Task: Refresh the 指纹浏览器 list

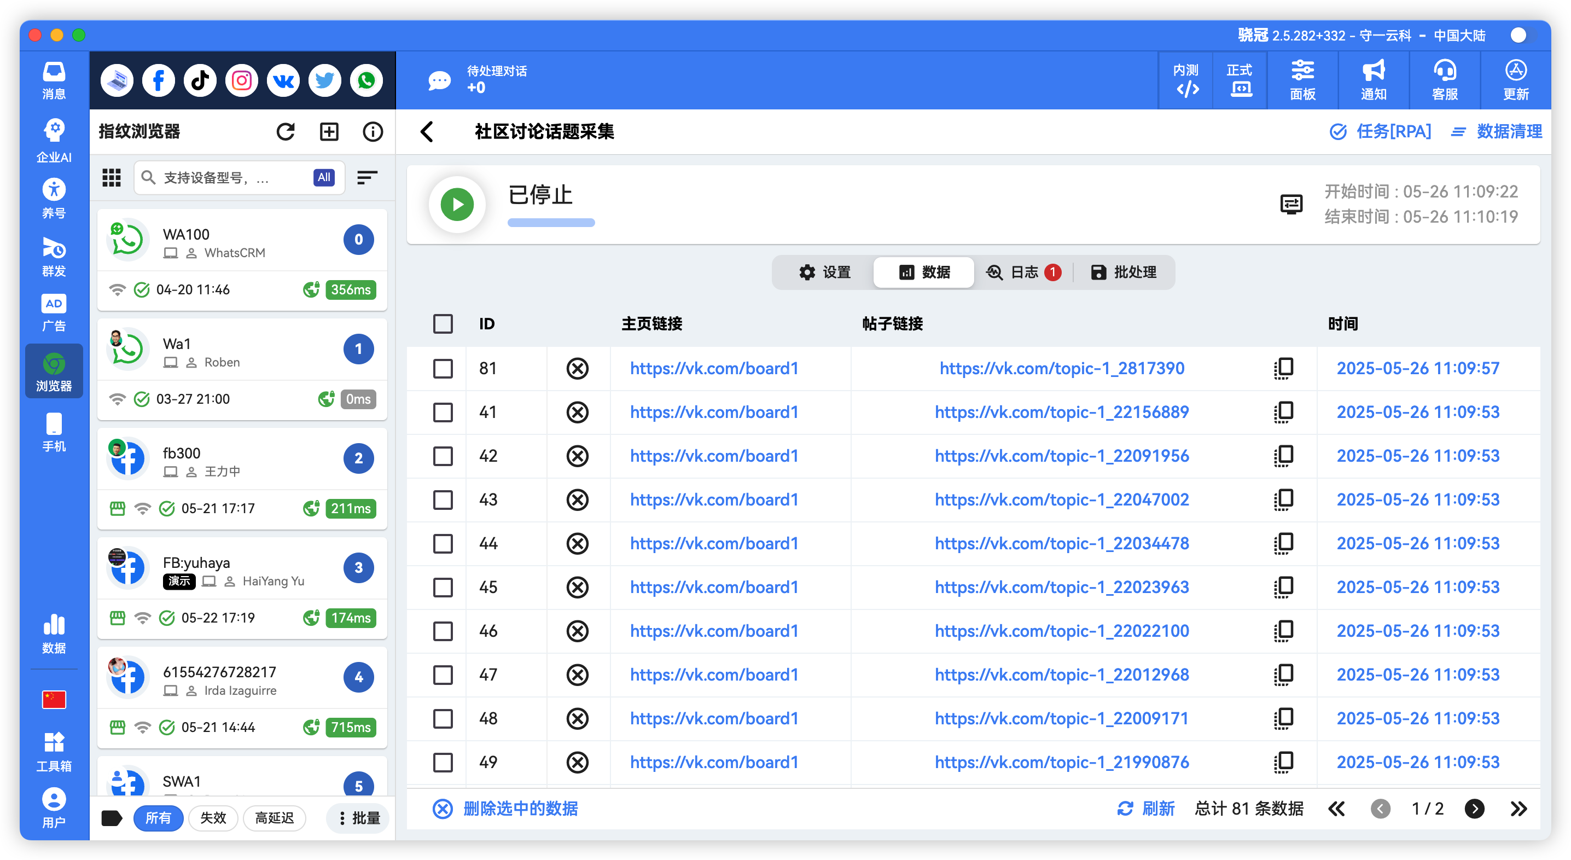Action: (x=286, y=131)
